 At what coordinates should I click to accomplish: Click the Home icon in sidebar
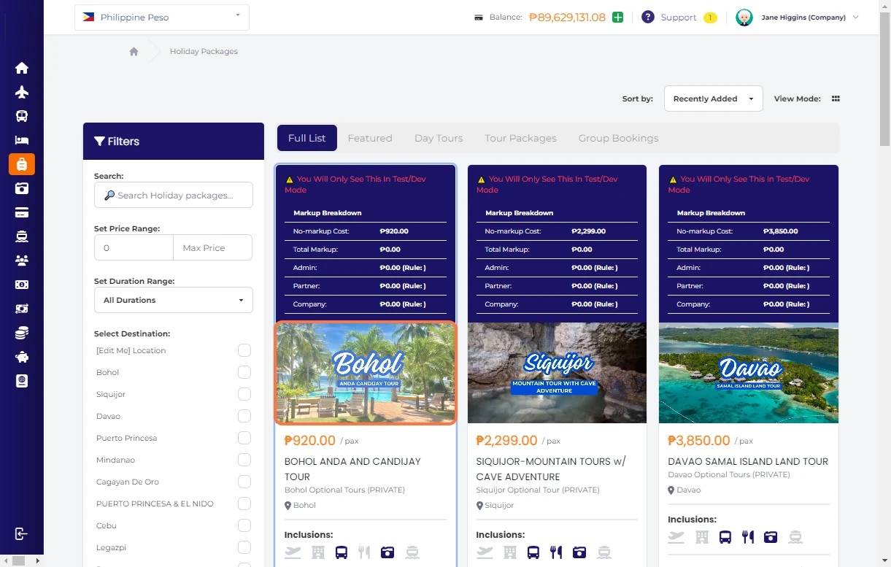[22, 68]
